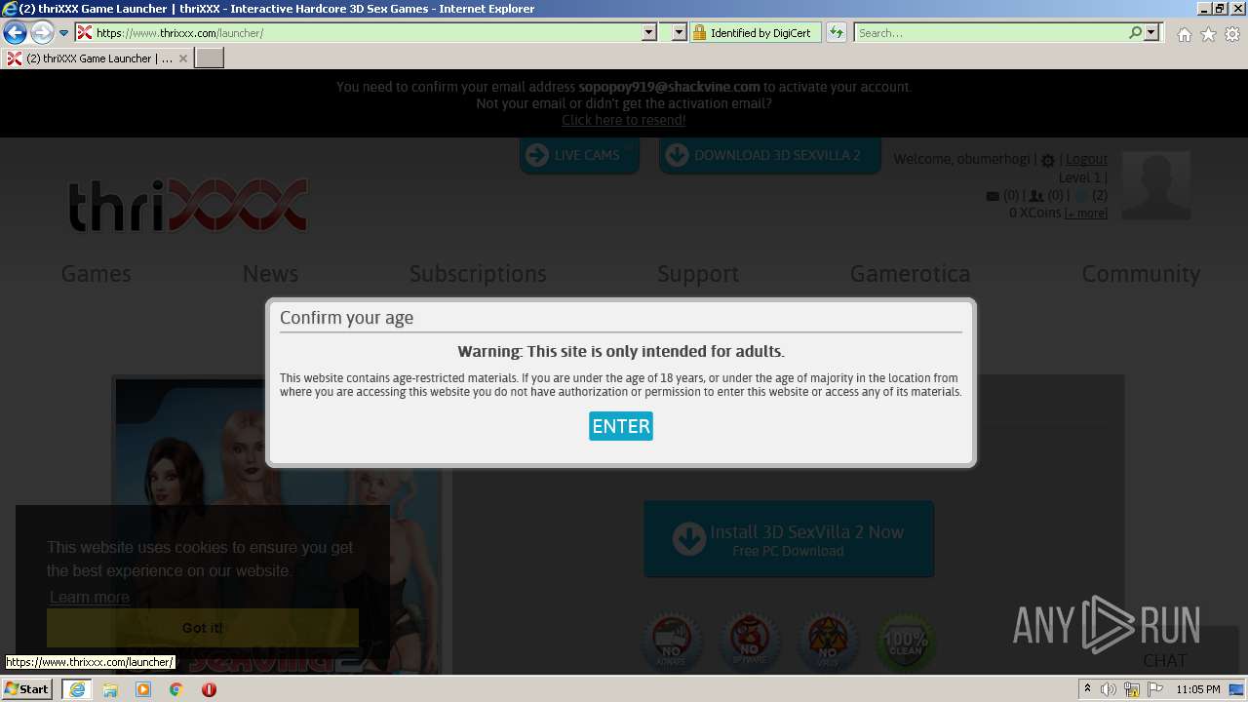Open the Community menu
Viewport: 1248px width, 702px height.
pyautogui.click(x=1141, y=274)
